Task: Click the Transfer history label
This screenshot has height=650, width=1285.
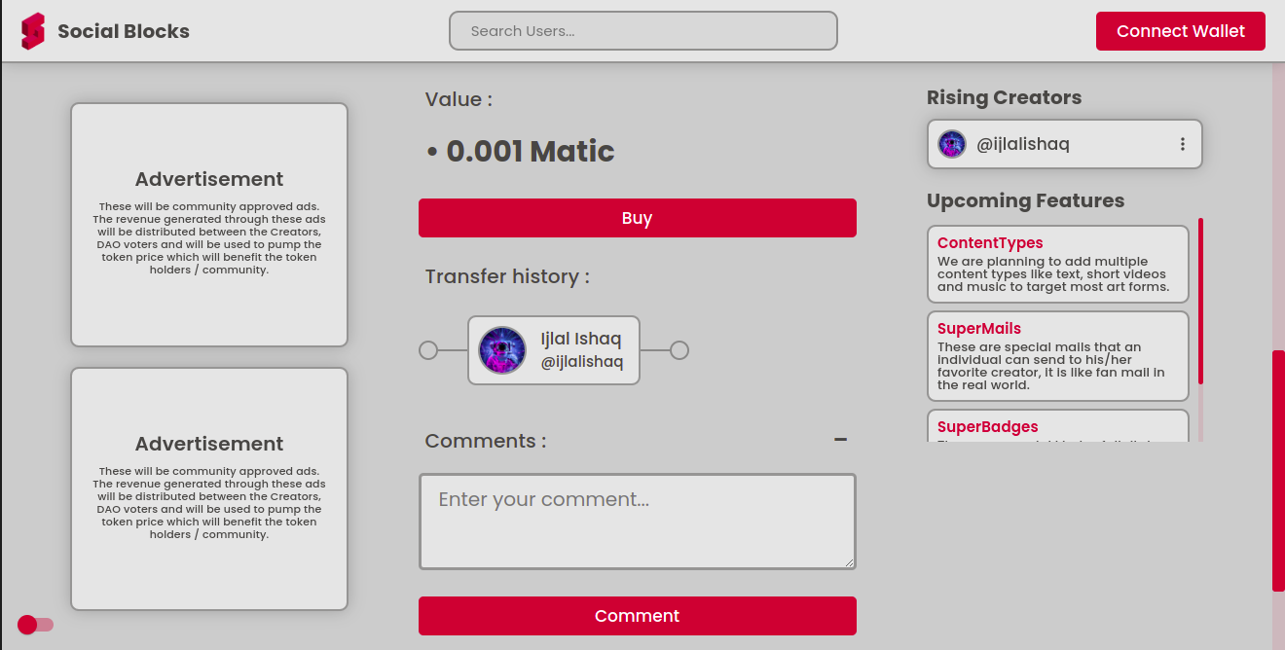Action: coord(507,276)
